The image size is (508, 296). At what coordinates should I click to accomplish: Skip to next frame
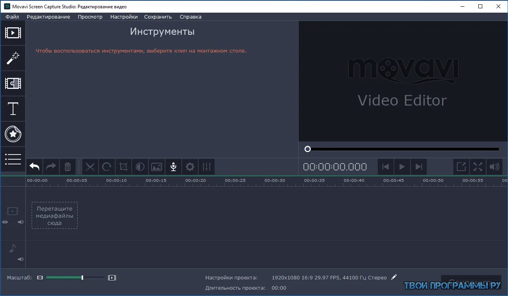pyautogui.click(x=419, y=167)
